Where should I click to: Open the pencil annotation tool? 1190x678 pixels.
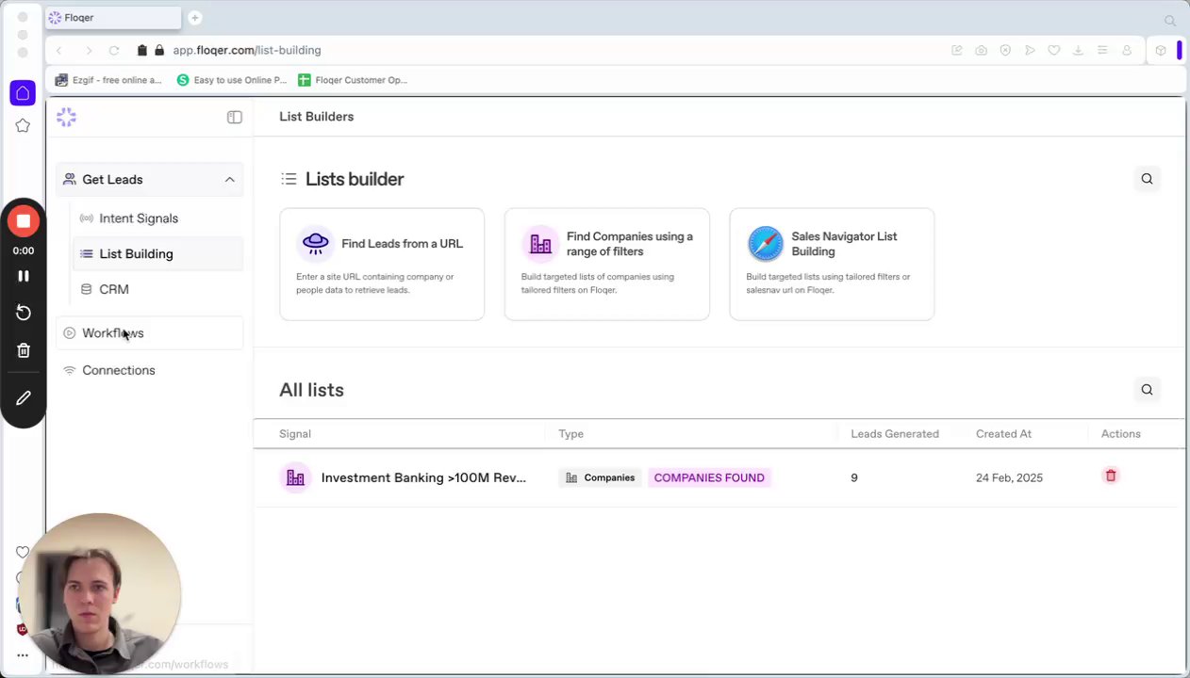tap(24, 398)
